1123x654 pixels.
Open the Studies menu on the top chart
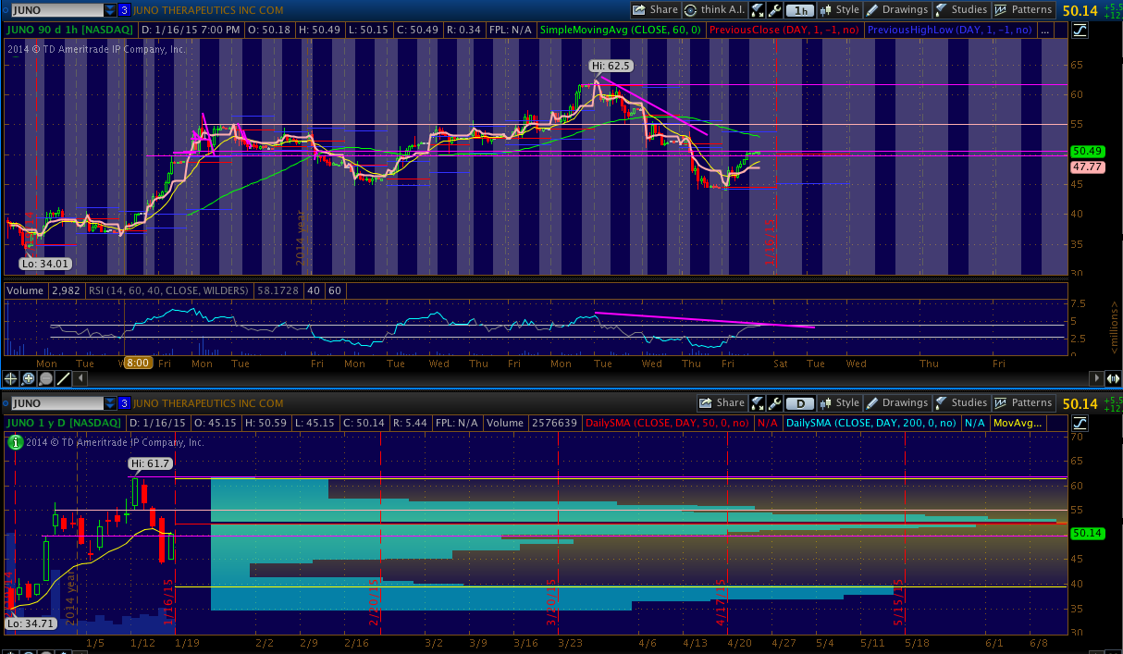coord(961,10)
